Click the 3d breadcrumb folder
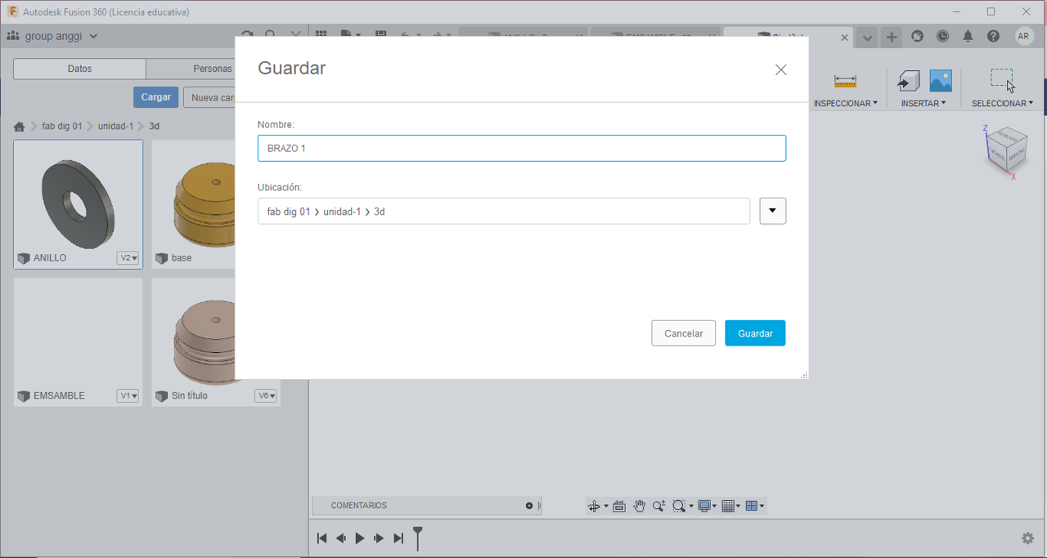This screenshot has width=1047, height=558. click(x=154, y=127)
